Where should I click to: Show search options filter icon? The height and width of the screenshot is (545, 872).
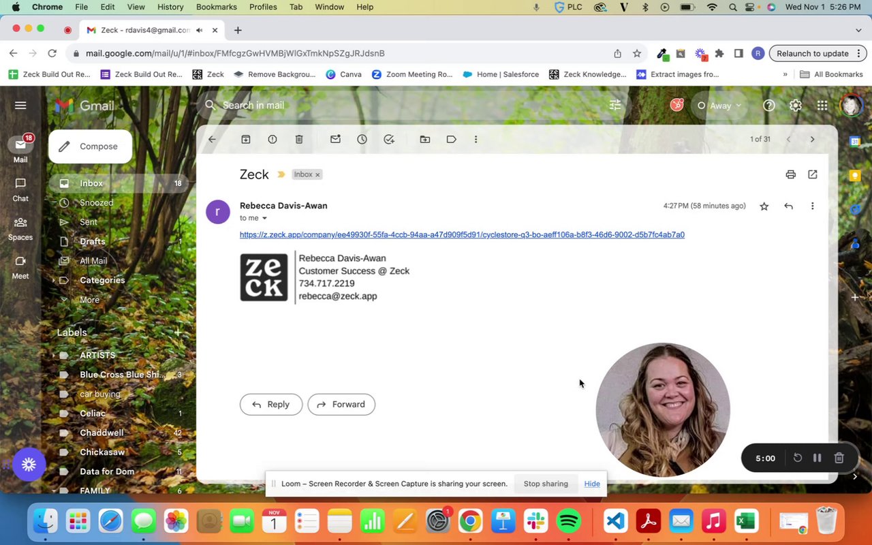coord(615,105)
